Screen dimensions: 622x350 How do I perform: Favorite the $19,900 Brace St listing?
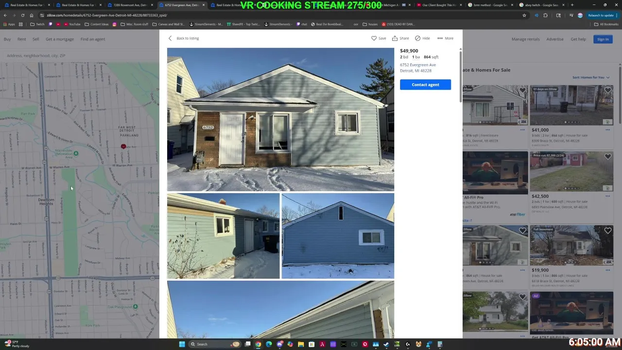[x=608, y=231]
